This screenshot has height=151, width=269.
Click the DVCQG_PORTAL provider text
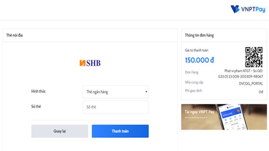tap(251, 84)
